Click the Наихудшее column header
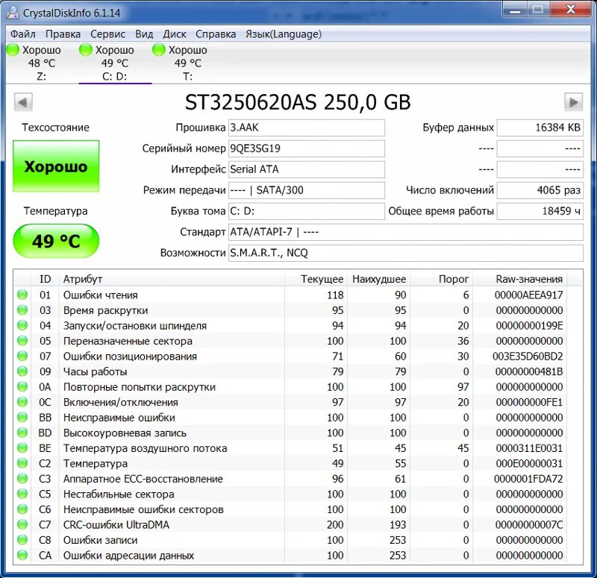597x578 pixels. click(378, 279)
